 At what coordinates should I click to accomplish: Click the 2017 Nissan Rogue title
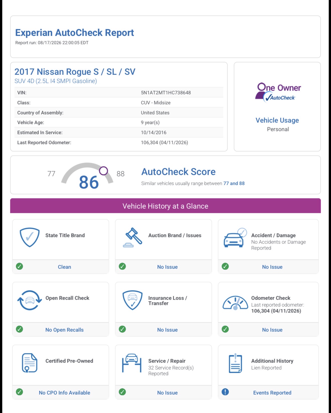tap(75, 72)
